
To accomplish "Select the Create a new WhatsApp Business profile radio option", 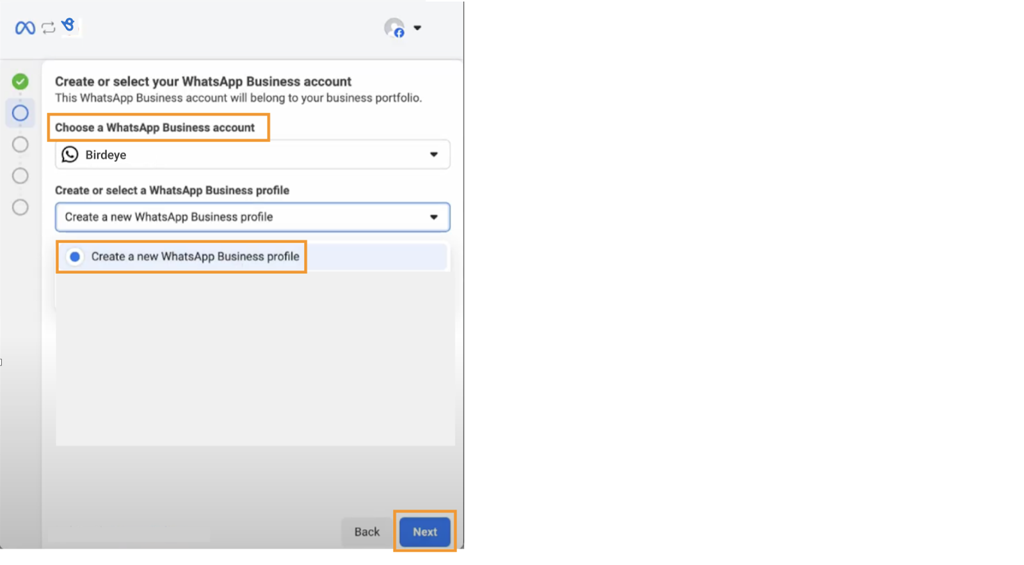I will point(75,257).
